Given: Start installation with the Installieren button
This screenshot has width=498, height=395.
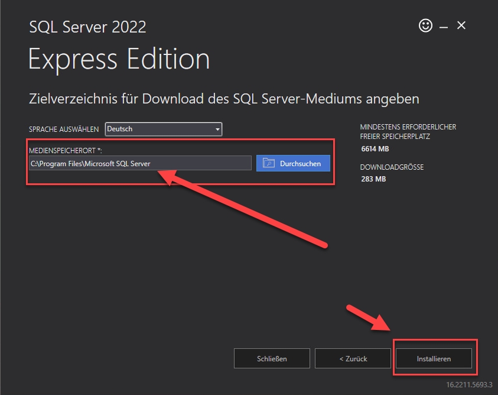Looking at the screenshot, I should click(x=434, y=358).
